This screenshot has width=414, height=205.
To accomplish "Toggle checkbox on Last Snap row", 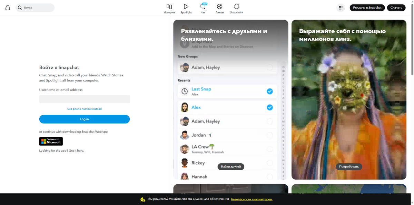I will 270,91.
